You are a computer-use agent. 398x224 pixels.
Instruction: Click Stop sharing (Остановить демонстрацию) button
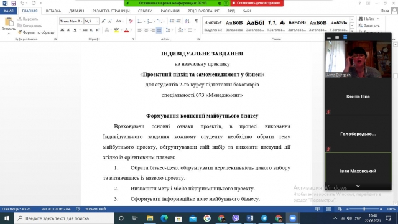257,3
